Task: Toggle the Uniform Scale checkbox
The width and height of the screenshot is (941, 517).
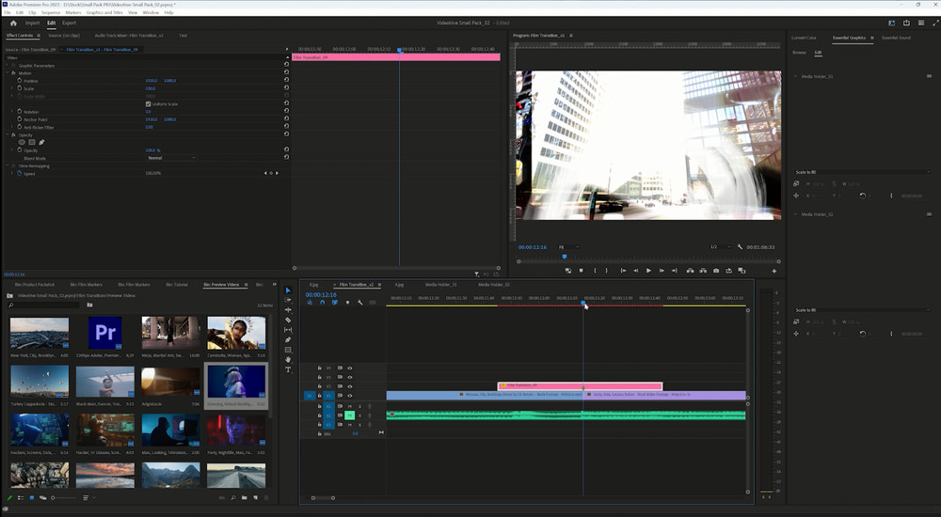Action: click(x=149, y=103)
